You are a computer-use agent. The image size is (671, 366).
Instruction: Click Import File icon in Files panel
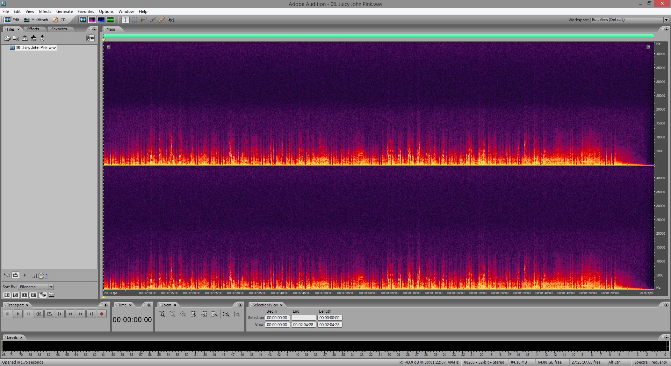pos(7,38)
